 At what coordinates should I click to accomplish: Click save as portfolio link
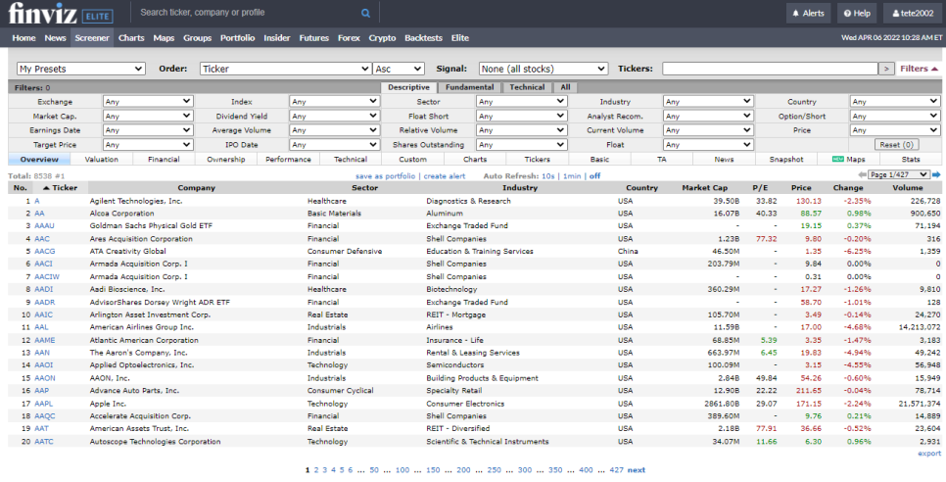pos(385,176)
